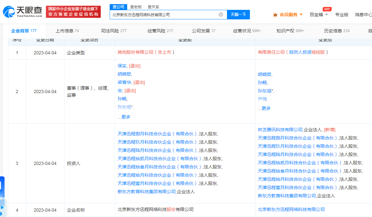
Task: Open the 公司发展 tab
Action: coord(204,31)
